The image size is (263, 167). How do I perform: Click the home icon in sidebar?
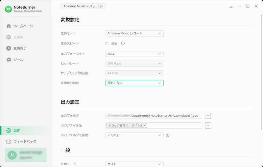pyautogui.click(x=9, y=26)
